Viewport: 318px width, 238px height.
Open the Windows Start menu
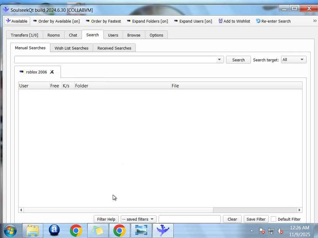(10, 231)
